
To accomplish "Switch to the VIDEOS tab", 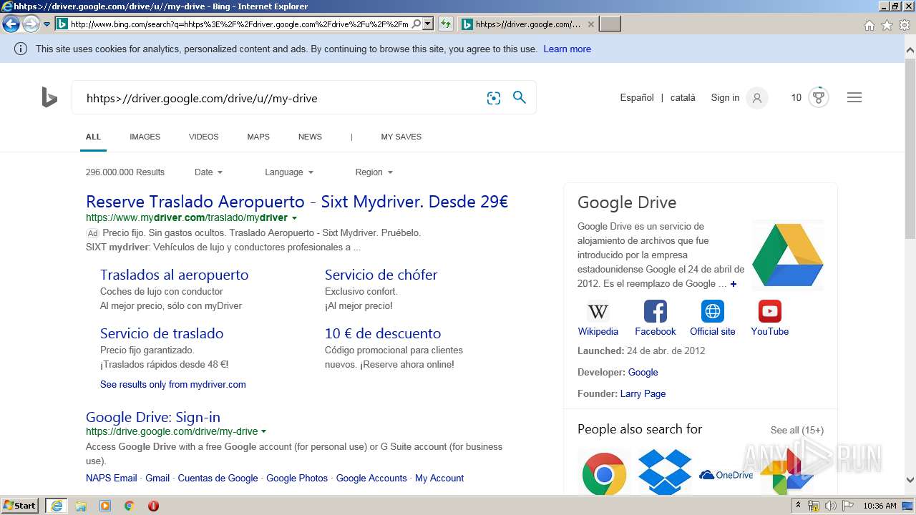I will 204,137.
